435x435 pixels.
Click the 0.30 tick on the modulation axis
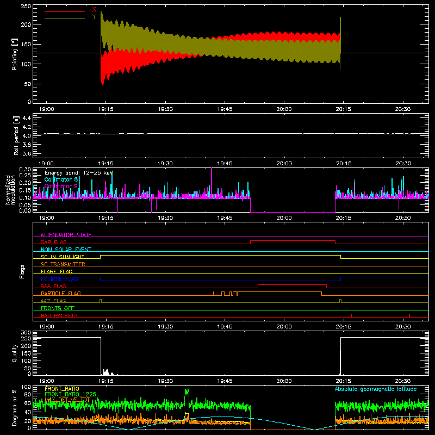[x=25, y=169]
